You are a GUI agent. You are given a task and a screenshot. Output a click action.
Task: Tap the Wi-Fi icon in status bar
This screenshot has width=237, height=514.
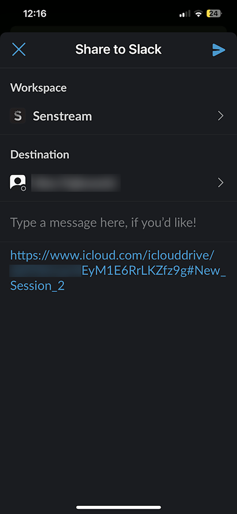pyautogui.click(x=198, y=13)
